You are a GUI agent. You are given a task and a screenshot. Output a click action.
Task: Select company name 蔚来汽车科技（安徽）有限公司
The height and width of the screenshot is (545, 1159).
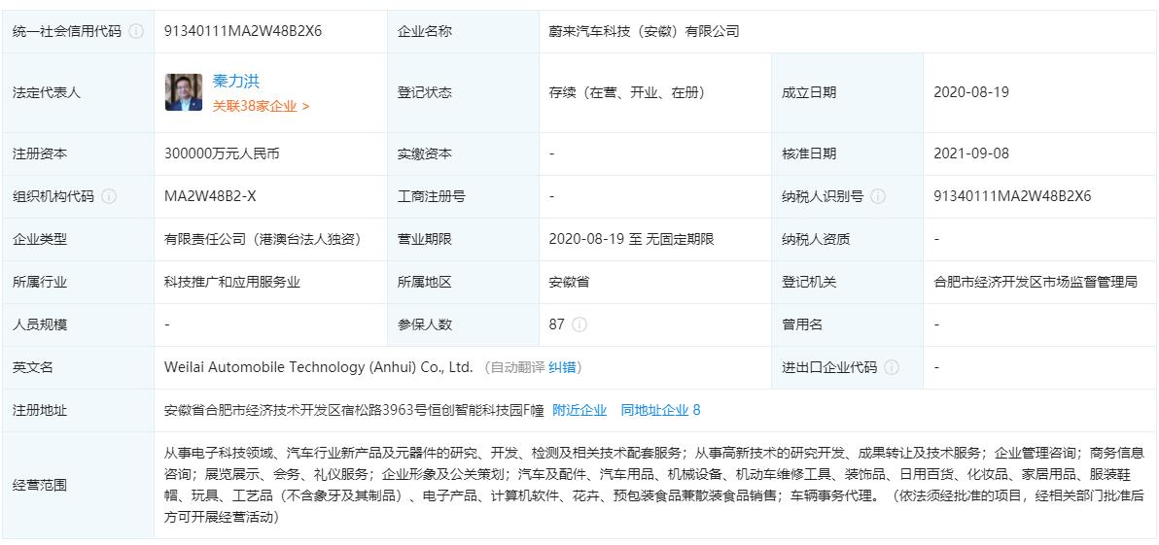[644, 31]
